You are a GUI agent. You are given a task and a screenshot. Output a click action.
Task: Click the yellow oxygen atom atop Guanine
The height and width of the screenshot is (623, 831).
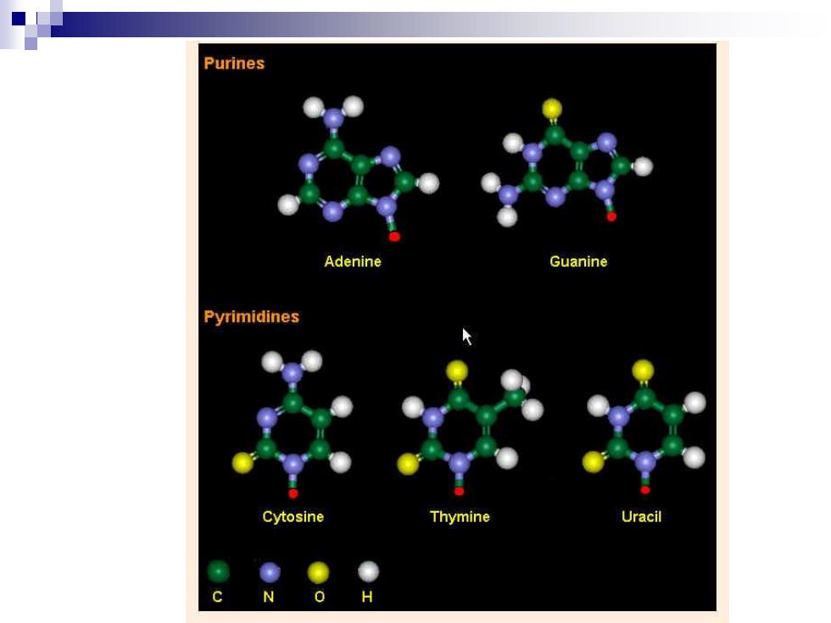[552, 108]
